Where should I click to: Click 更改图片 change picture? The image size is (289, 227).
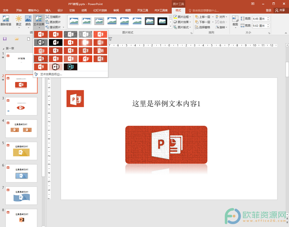click(53, 22)
